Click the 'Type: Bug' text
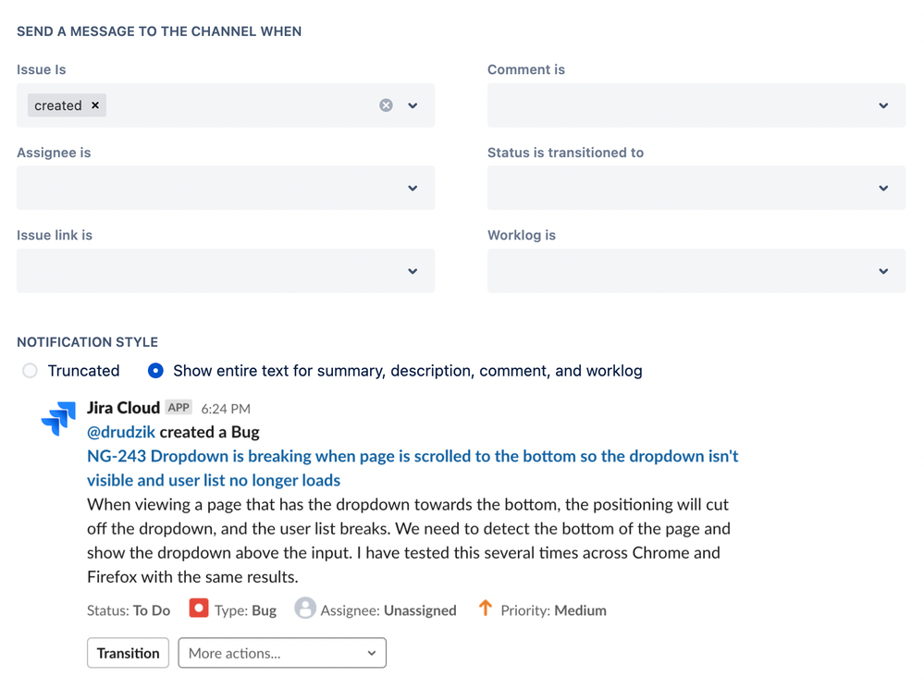The image size is (924, 689). coord(245,610)
